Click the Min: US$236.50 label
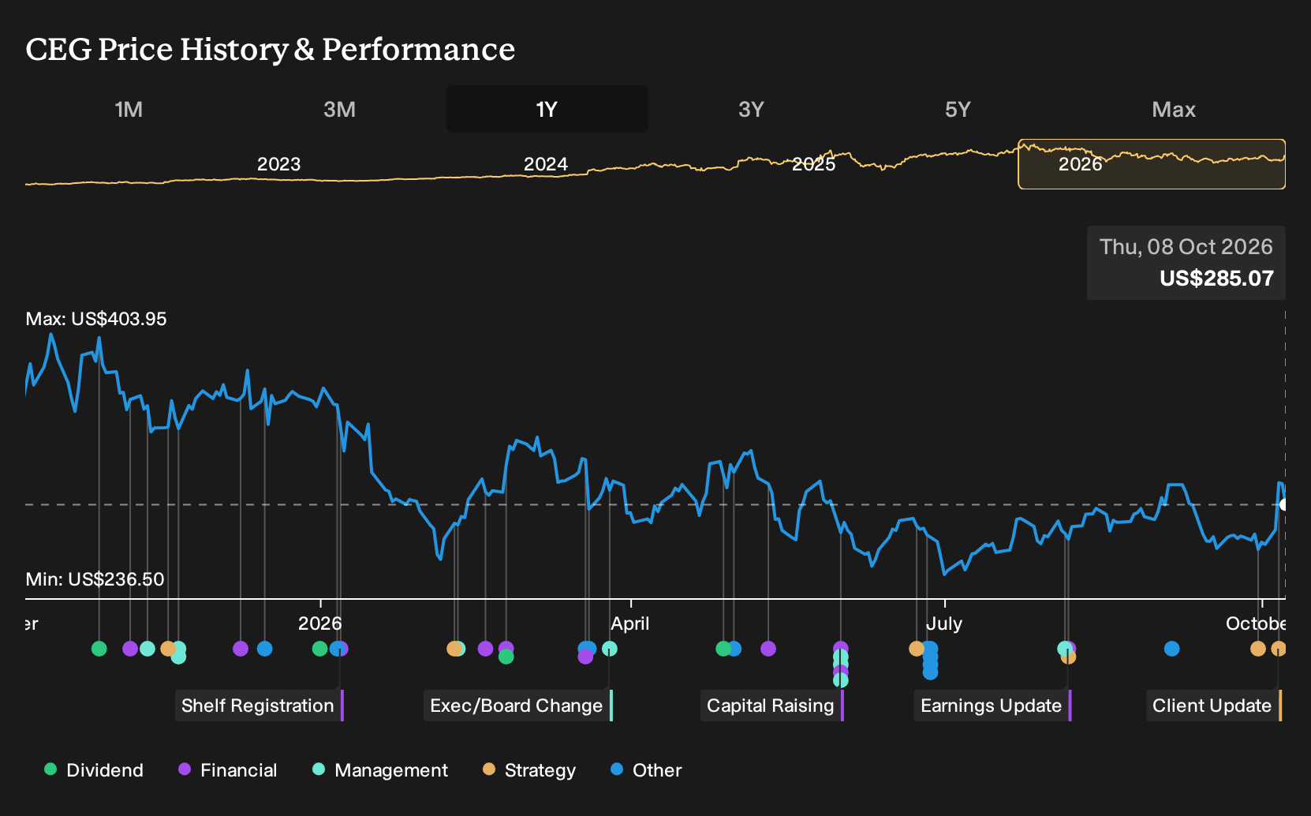Image resolution: width=1311 pixels, height=816 pixels. point(95,579)
